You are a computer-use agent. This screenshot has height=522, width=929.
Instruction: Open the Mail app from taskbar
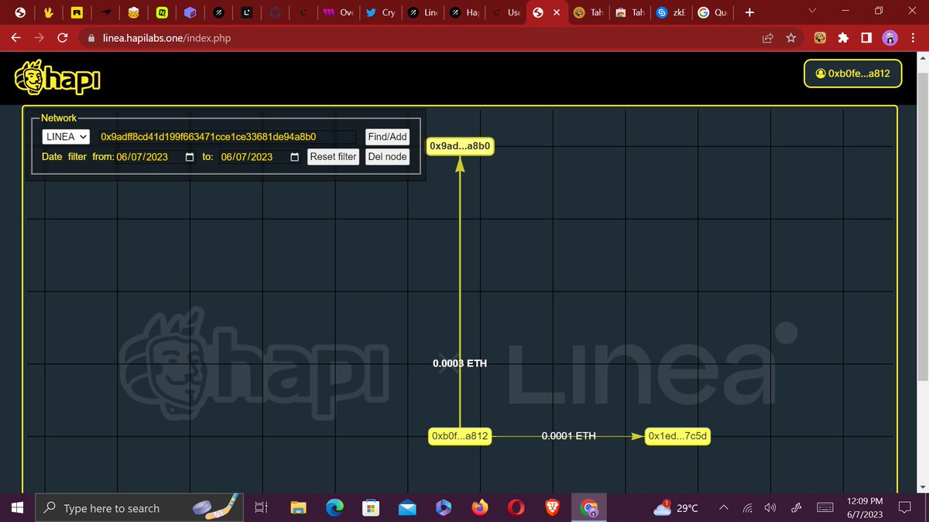click(407, 508)
